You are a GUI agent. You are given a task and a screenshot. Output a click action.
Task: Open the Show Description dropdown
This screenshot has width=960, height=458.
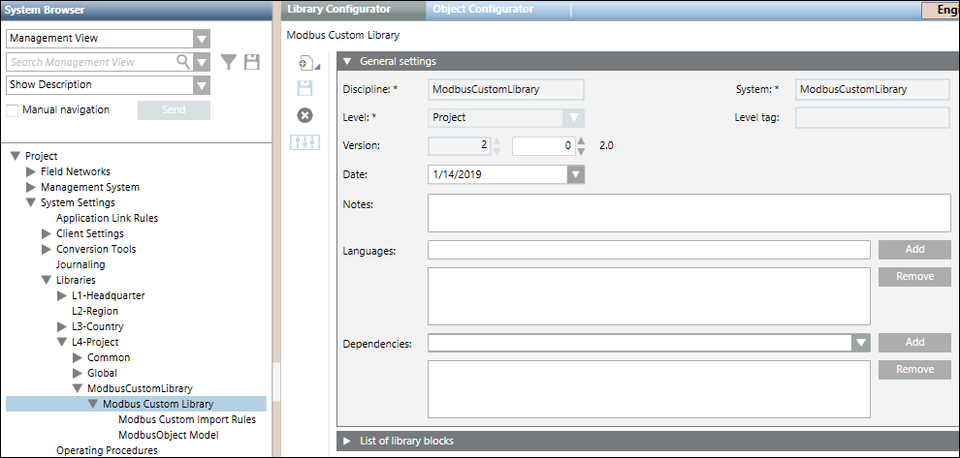[201, 85]
